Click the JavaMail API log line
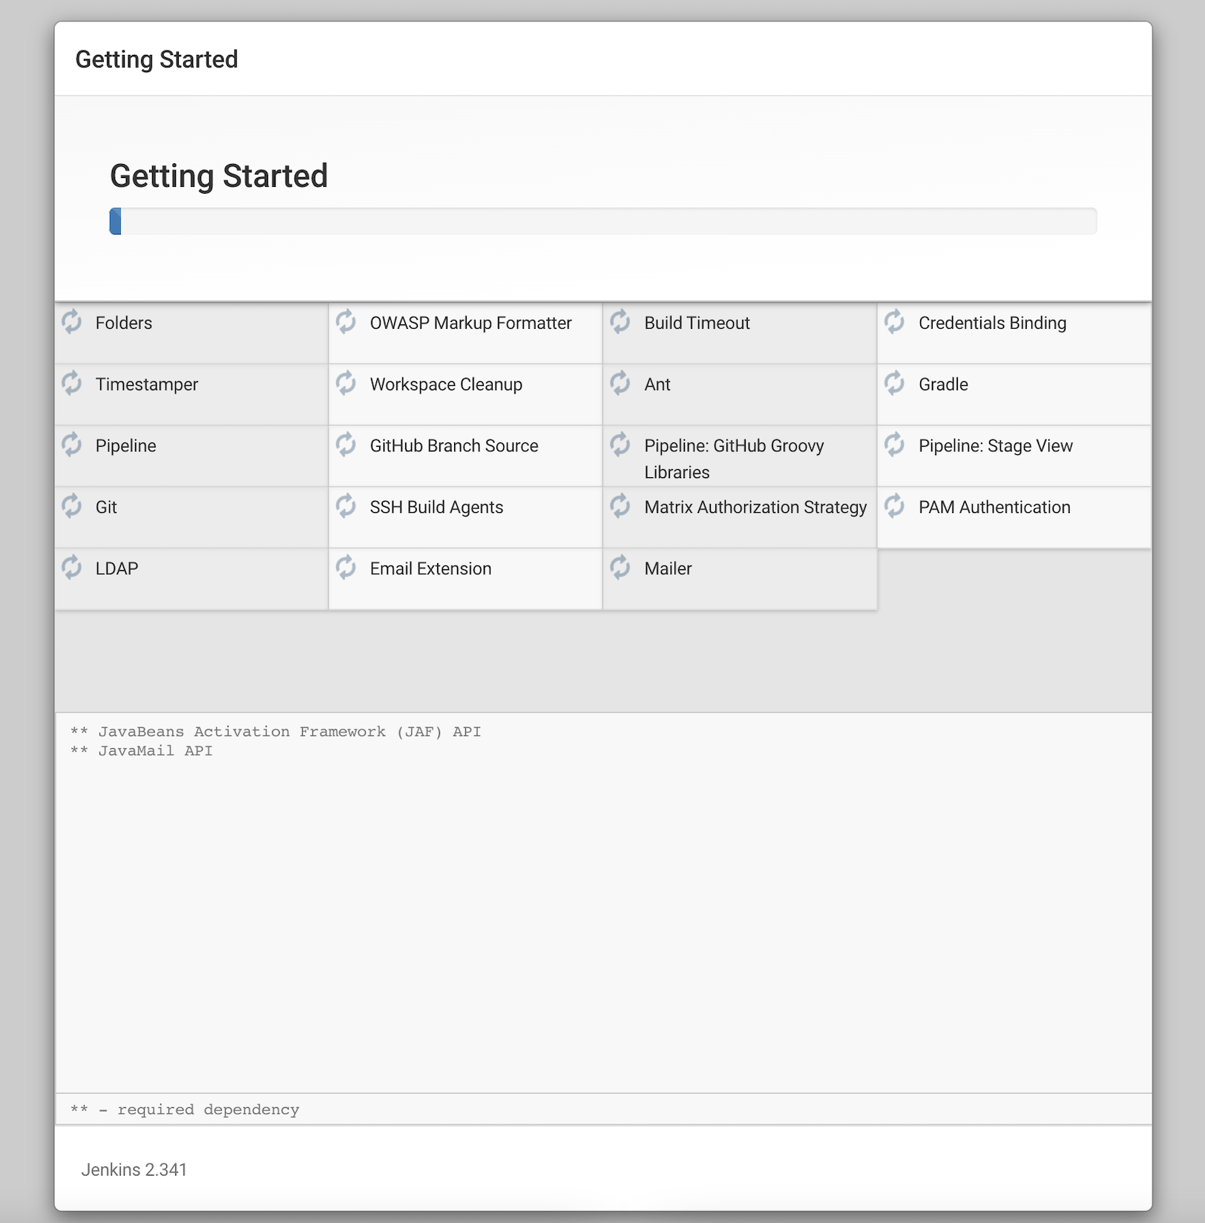This screenshot has height=1223, width=1205. [x=141, y=751]
